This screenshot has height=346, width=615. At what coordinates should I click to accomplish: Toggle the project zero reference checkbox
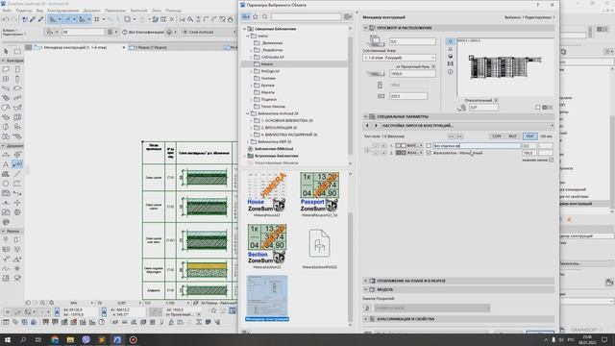[x=433, y=66]
